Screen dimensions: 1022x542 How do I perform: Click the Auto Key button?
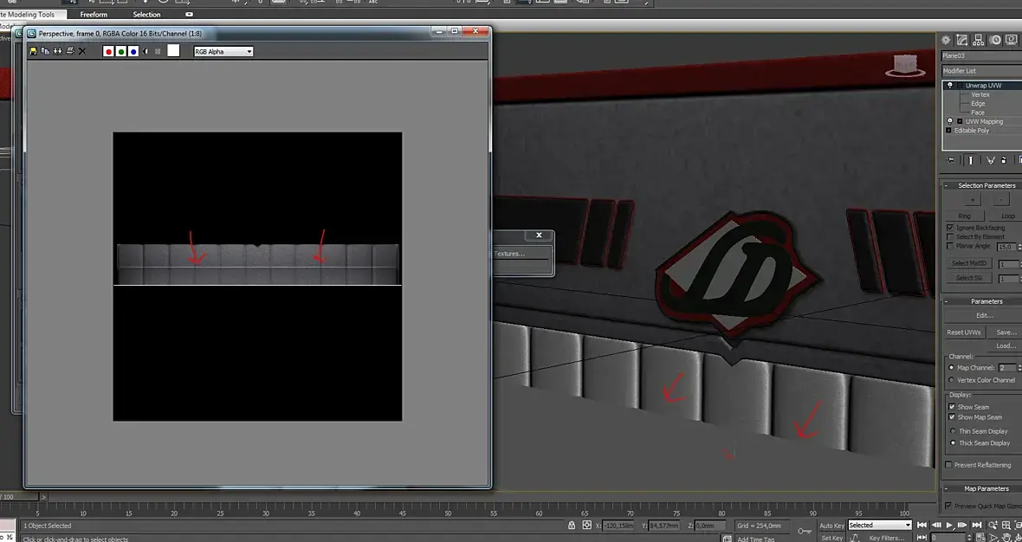[831, 526]
